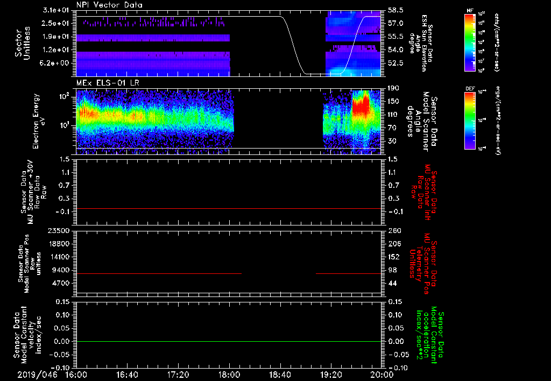Click the 110 scanner angle tick

394,115
